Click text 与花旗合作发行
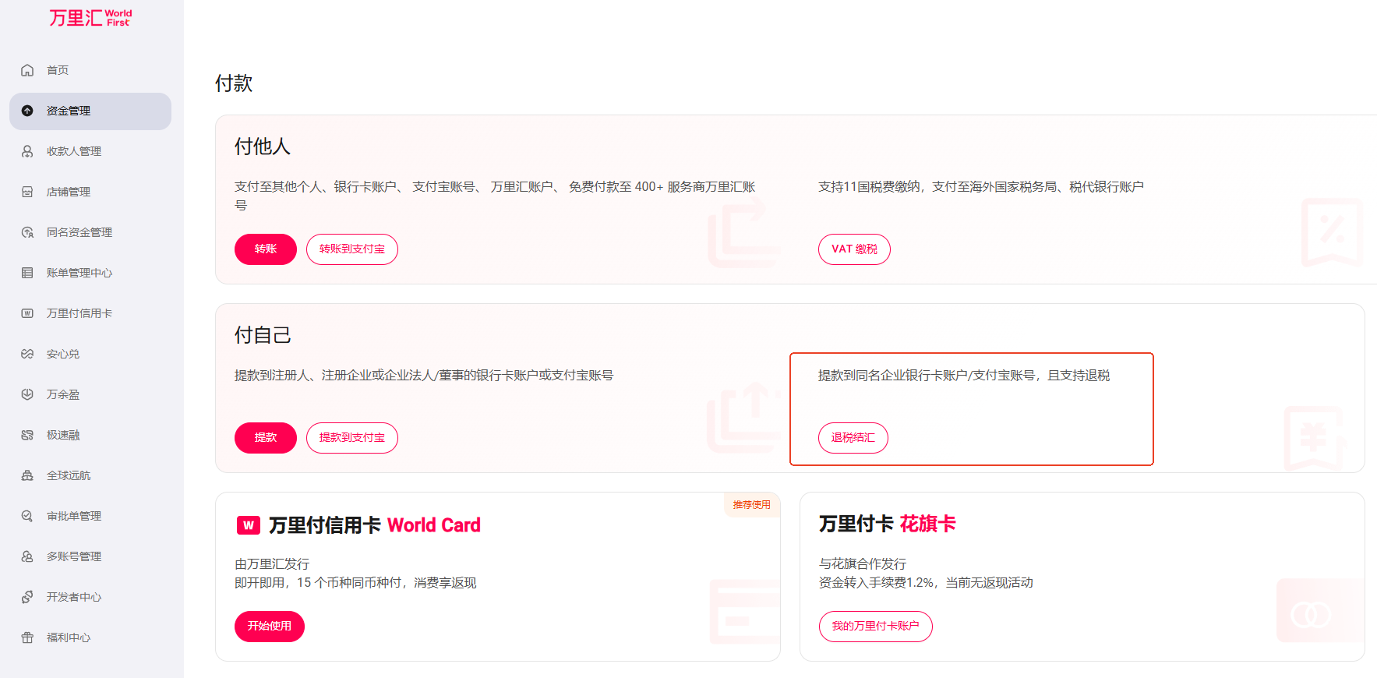This screenshot has height=678, width=1377. pyautogui.click(x=863, y=563)
